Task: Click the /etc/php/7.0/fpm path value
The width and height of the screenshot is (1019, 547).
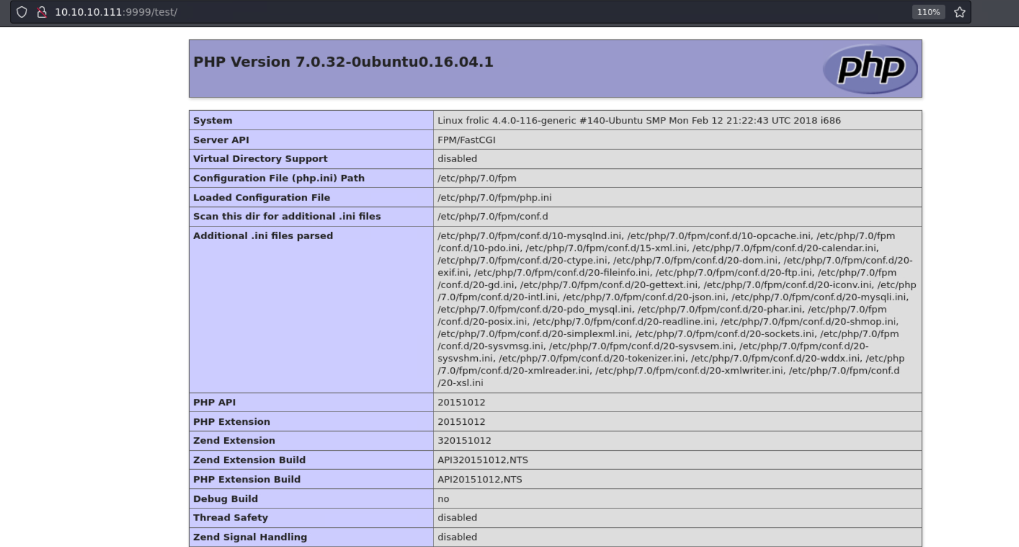Action: coord(477,178)
